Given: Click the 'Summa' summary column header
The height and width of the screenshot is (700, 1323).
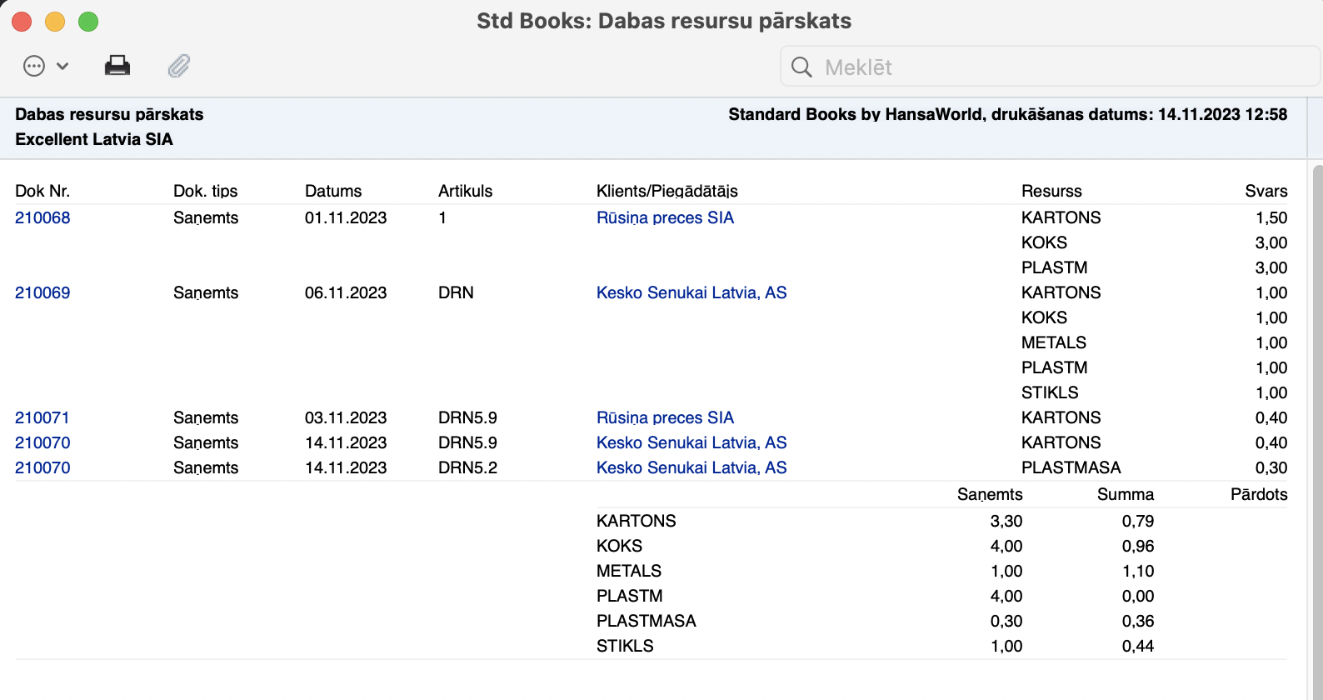Looking at the screenshot, I should coord(1126,494).
